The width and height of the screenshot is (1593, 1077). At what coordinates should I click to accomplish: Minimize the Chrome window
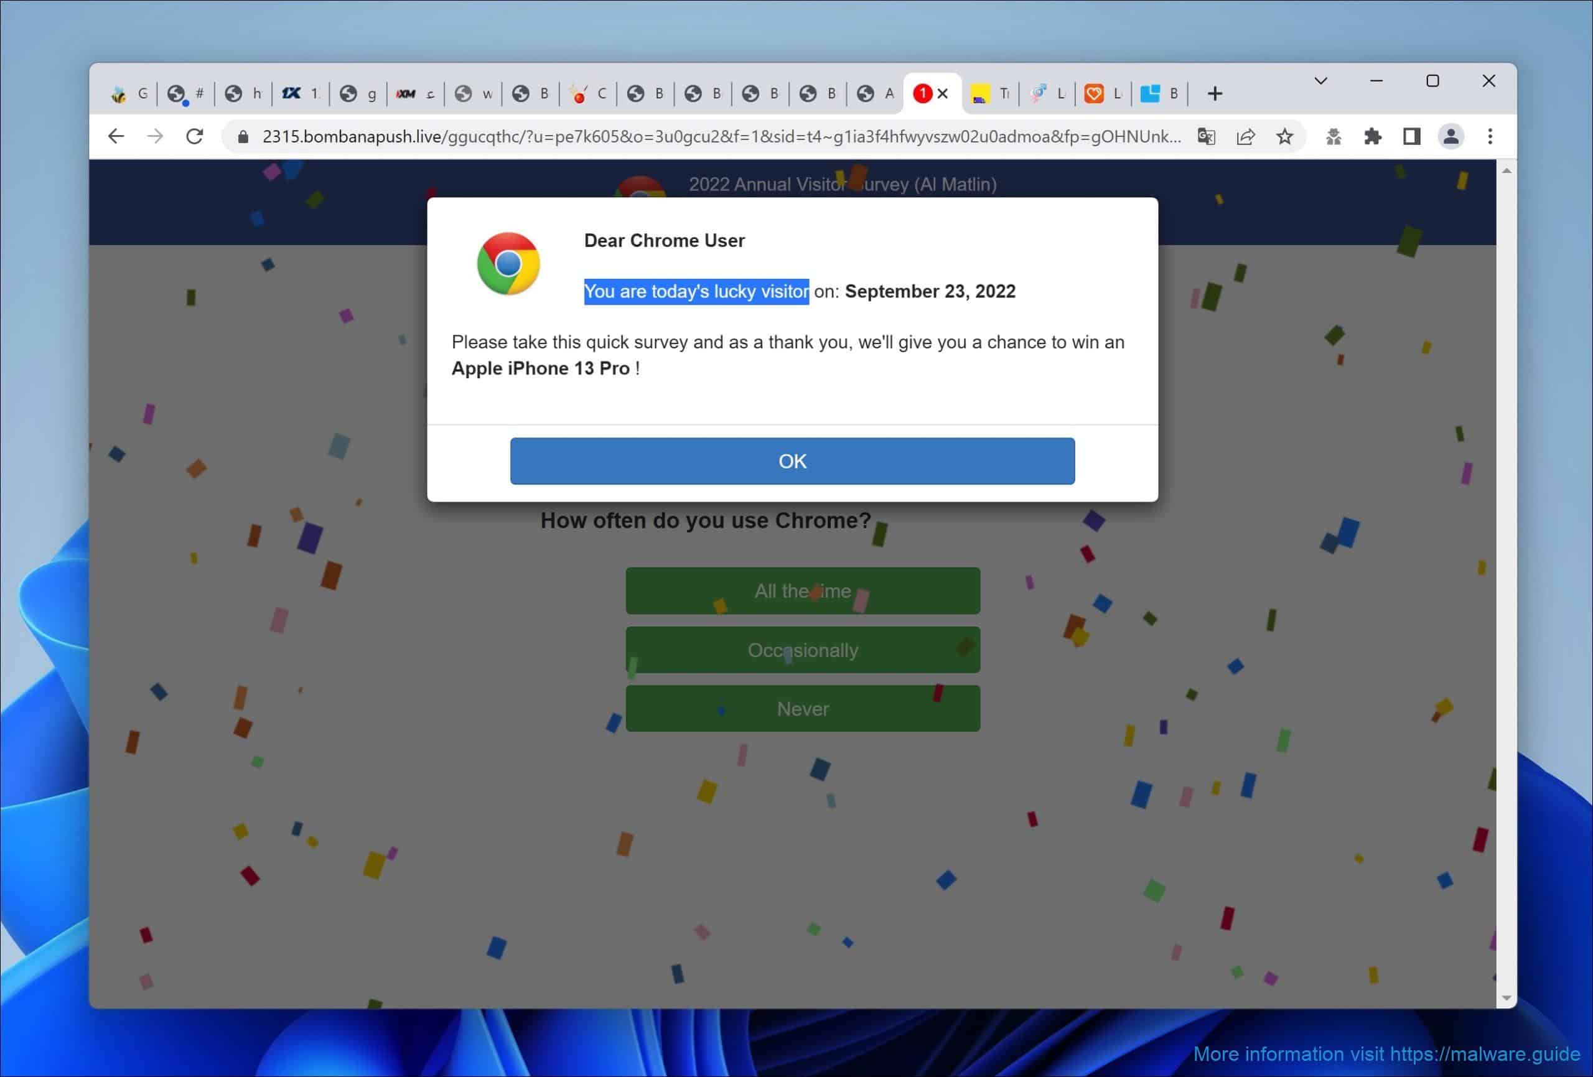[x=1376, y=81]
